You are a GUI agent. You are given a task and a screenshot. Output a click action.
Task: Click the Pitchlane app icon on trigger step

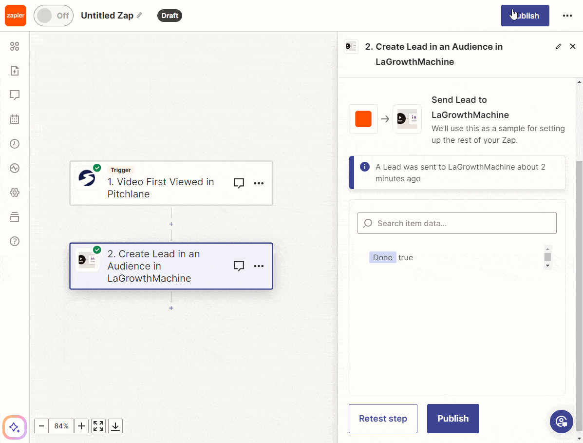(87, 178)
